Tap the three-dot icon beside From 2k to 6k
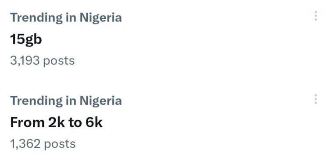Screen dimensions: 329x164 point(315,99)
